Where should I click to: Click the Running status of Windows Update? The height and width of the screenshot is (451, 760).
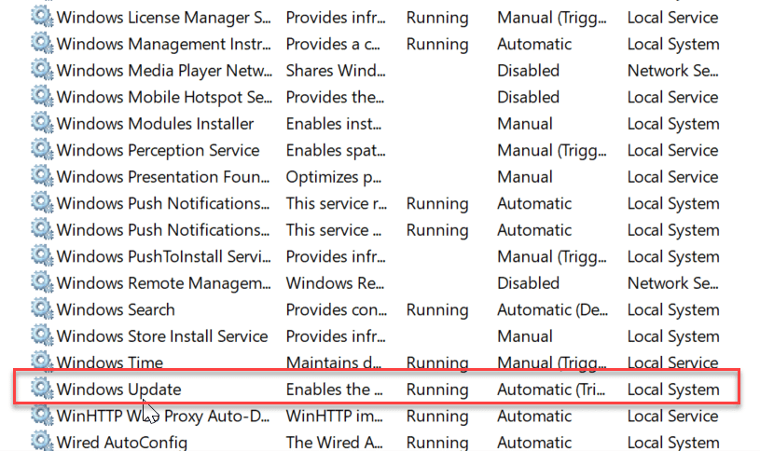click(437, 389)
